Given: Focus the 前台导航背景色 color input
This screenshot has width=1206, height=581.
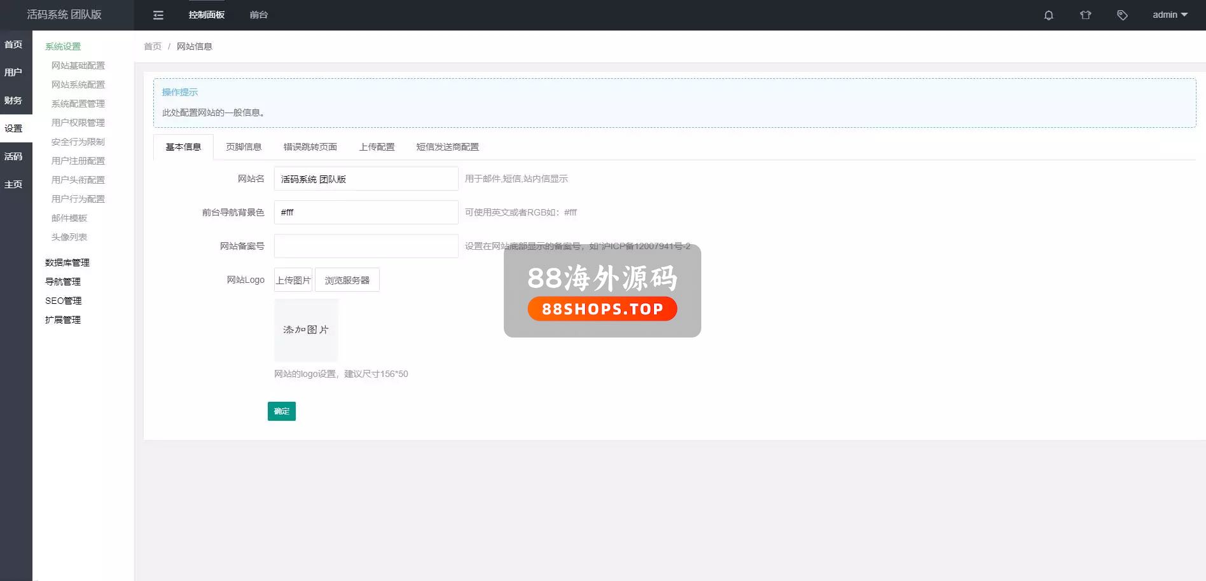Looking at the screenshot, I should tap(366, 212).
